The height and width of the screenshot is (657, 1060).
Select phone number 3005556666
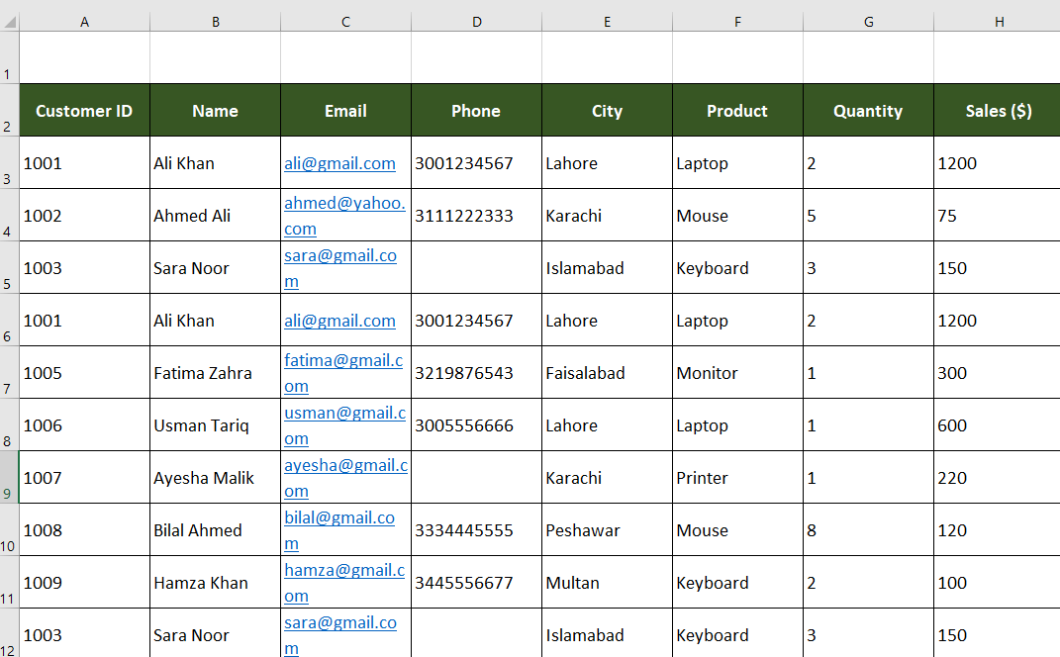click(477, 425)
